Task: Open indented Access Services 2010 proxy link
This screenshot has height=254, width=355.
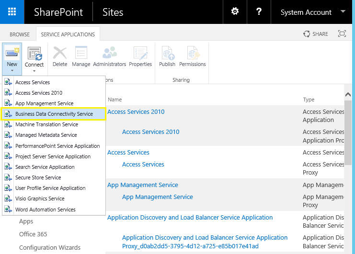Action: point(150,132)
